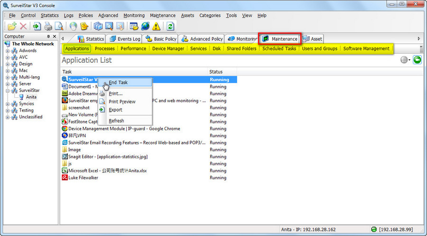Switch to the Processes sub-tab

pos(104,48)
